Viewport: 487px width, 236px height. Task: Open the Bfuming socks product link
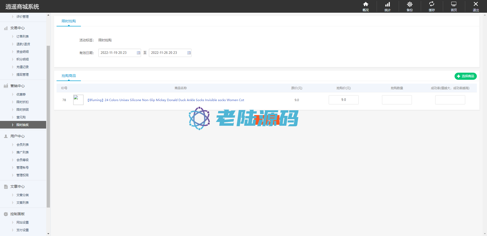click(166, 100)
